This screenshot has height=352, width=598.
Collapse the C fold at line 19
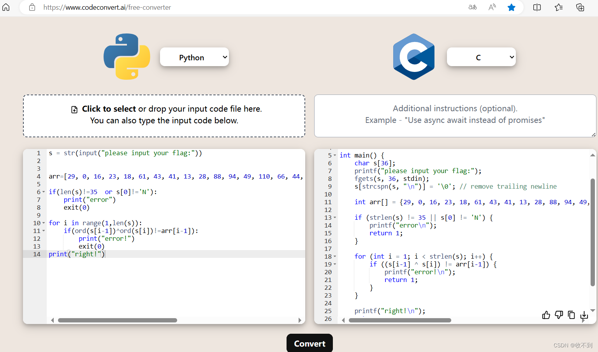point(335,264)
